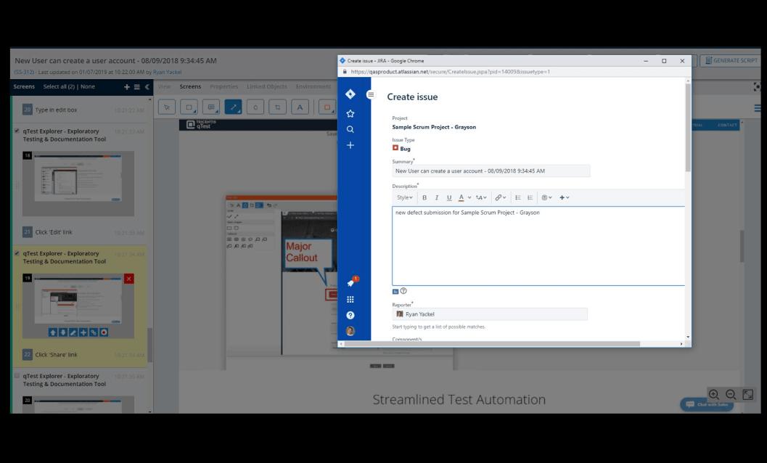
Task: Open the Jira notifications icon with badge
Action: pyautogui.click(x=350, y=283)
